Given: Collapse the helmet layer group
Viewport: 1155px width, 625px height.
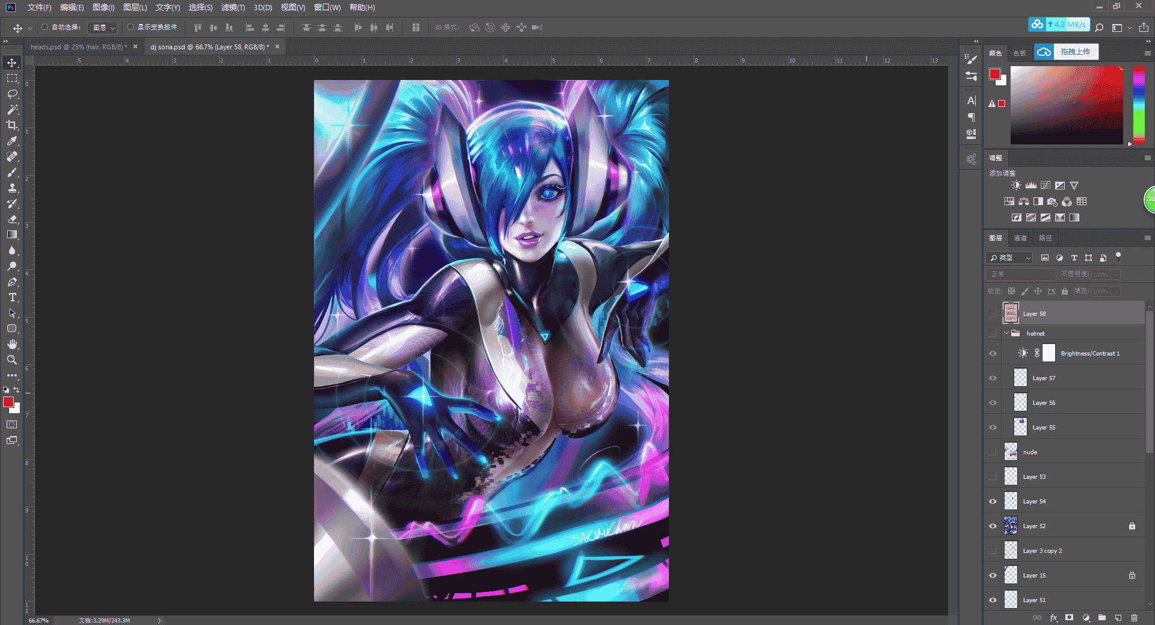Looking at the screenshot, I should pyautogui.click(x=1006, y=333).
